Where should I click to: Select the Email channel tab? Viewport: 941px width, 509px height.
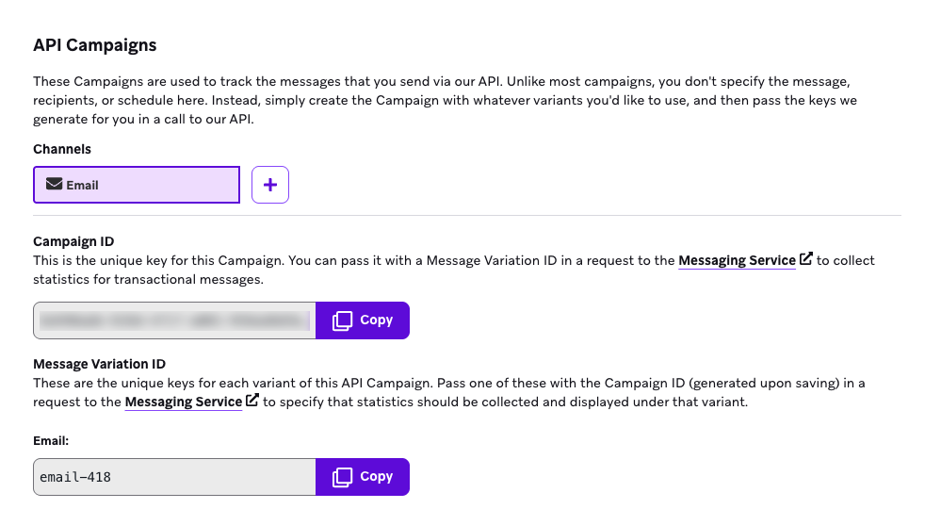(x=137, y=185)
